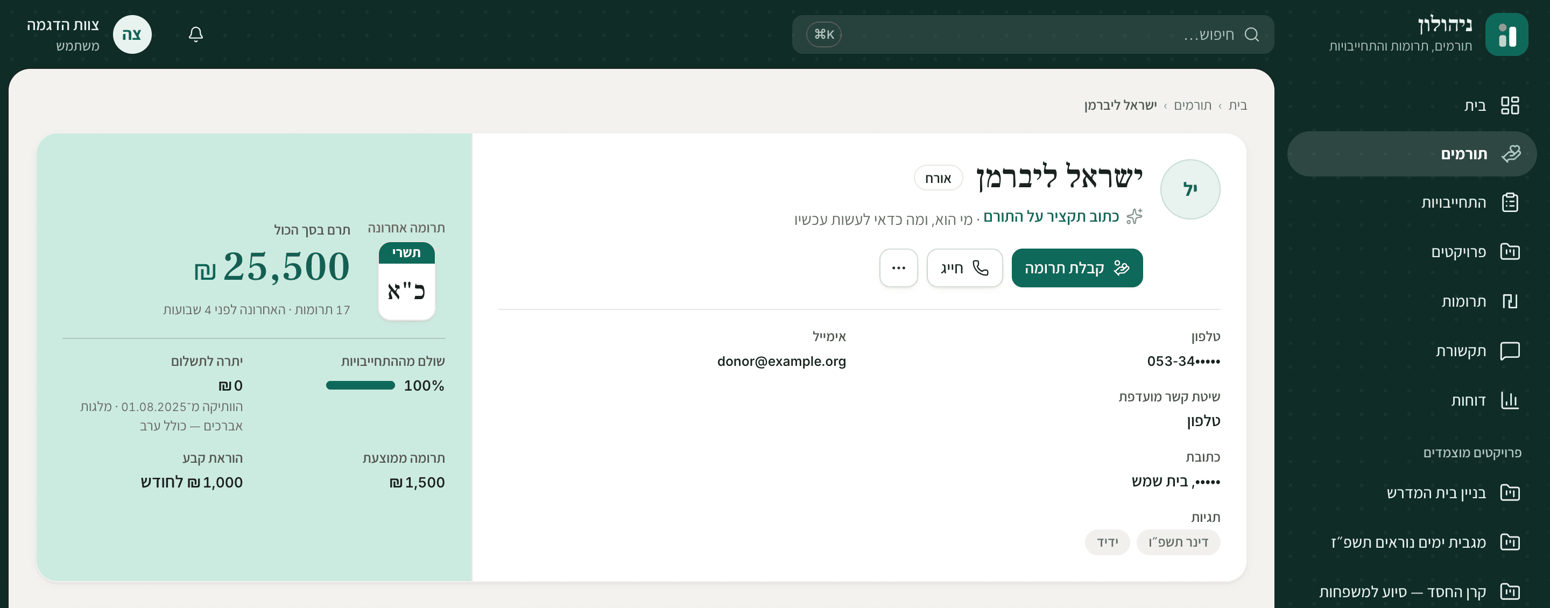Click the תשרי כ"א last donation date card
The image size is (1550, 608).
407,281
